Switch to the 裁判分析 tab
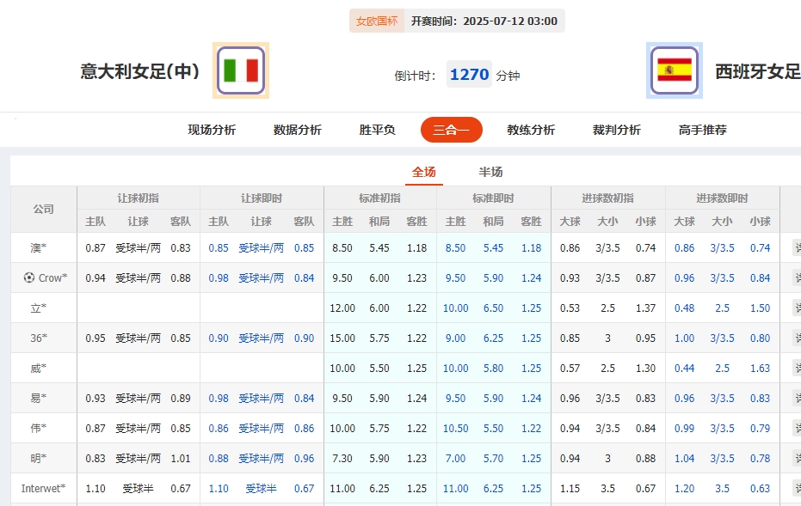Viewport: 801px width, 506px height. (x=614, y=129)
